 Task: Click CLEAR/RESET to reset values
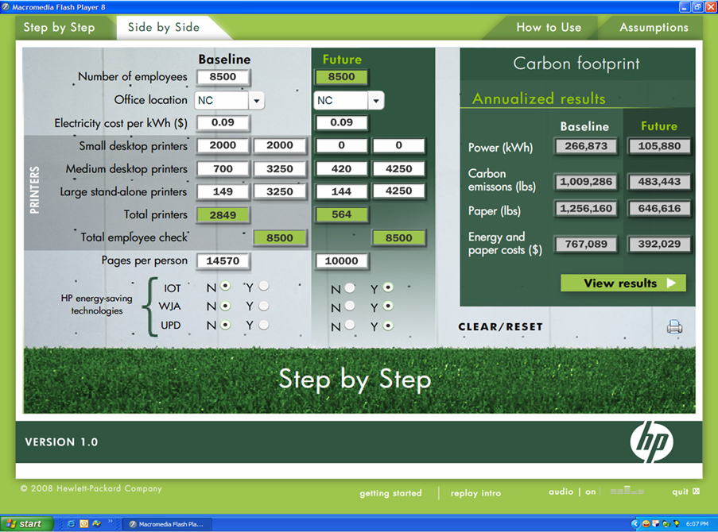500,326
